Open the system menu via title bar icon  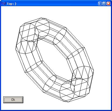tap(4, 4)
